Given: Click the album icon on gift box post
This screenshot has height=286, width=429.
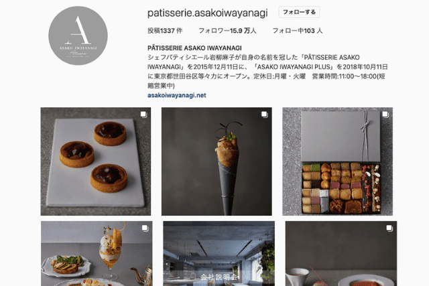Looking at the screenshot, I should (x=385, y=115).
